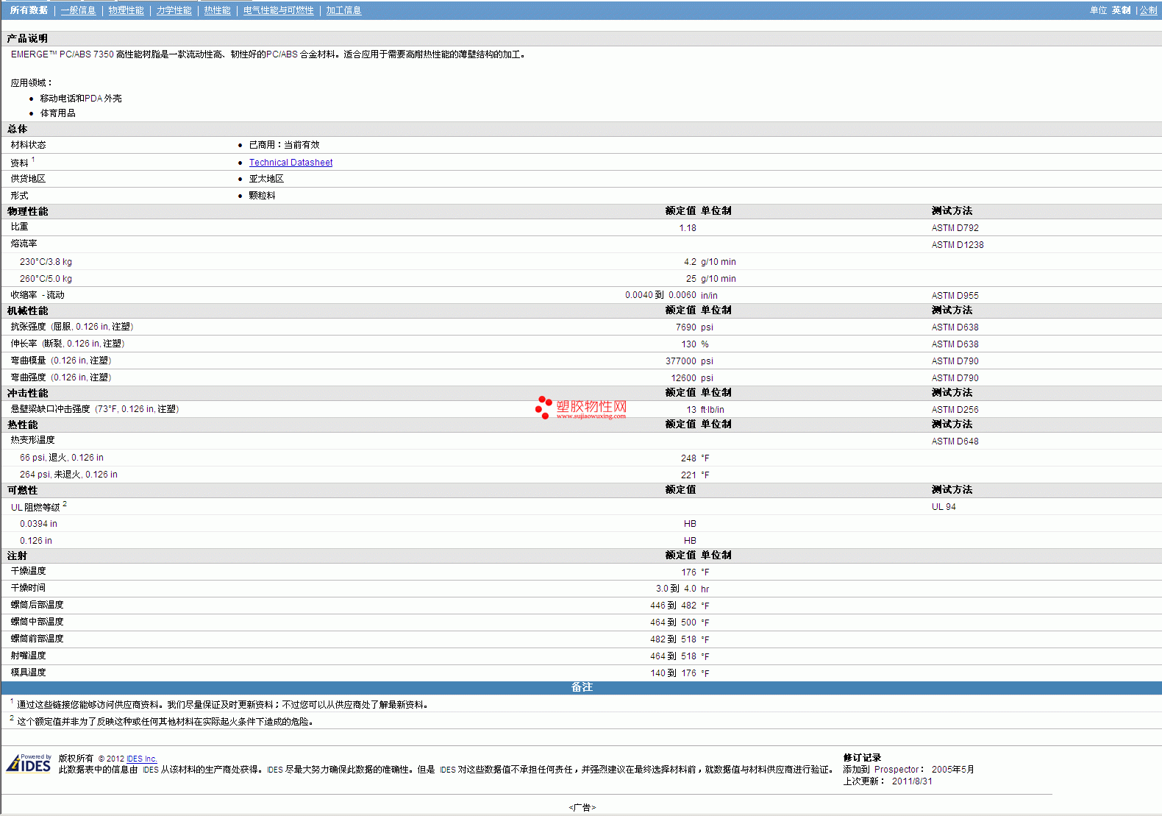
Task: Click the 备注 notes header bar
Action: click(x=581, y=687)
